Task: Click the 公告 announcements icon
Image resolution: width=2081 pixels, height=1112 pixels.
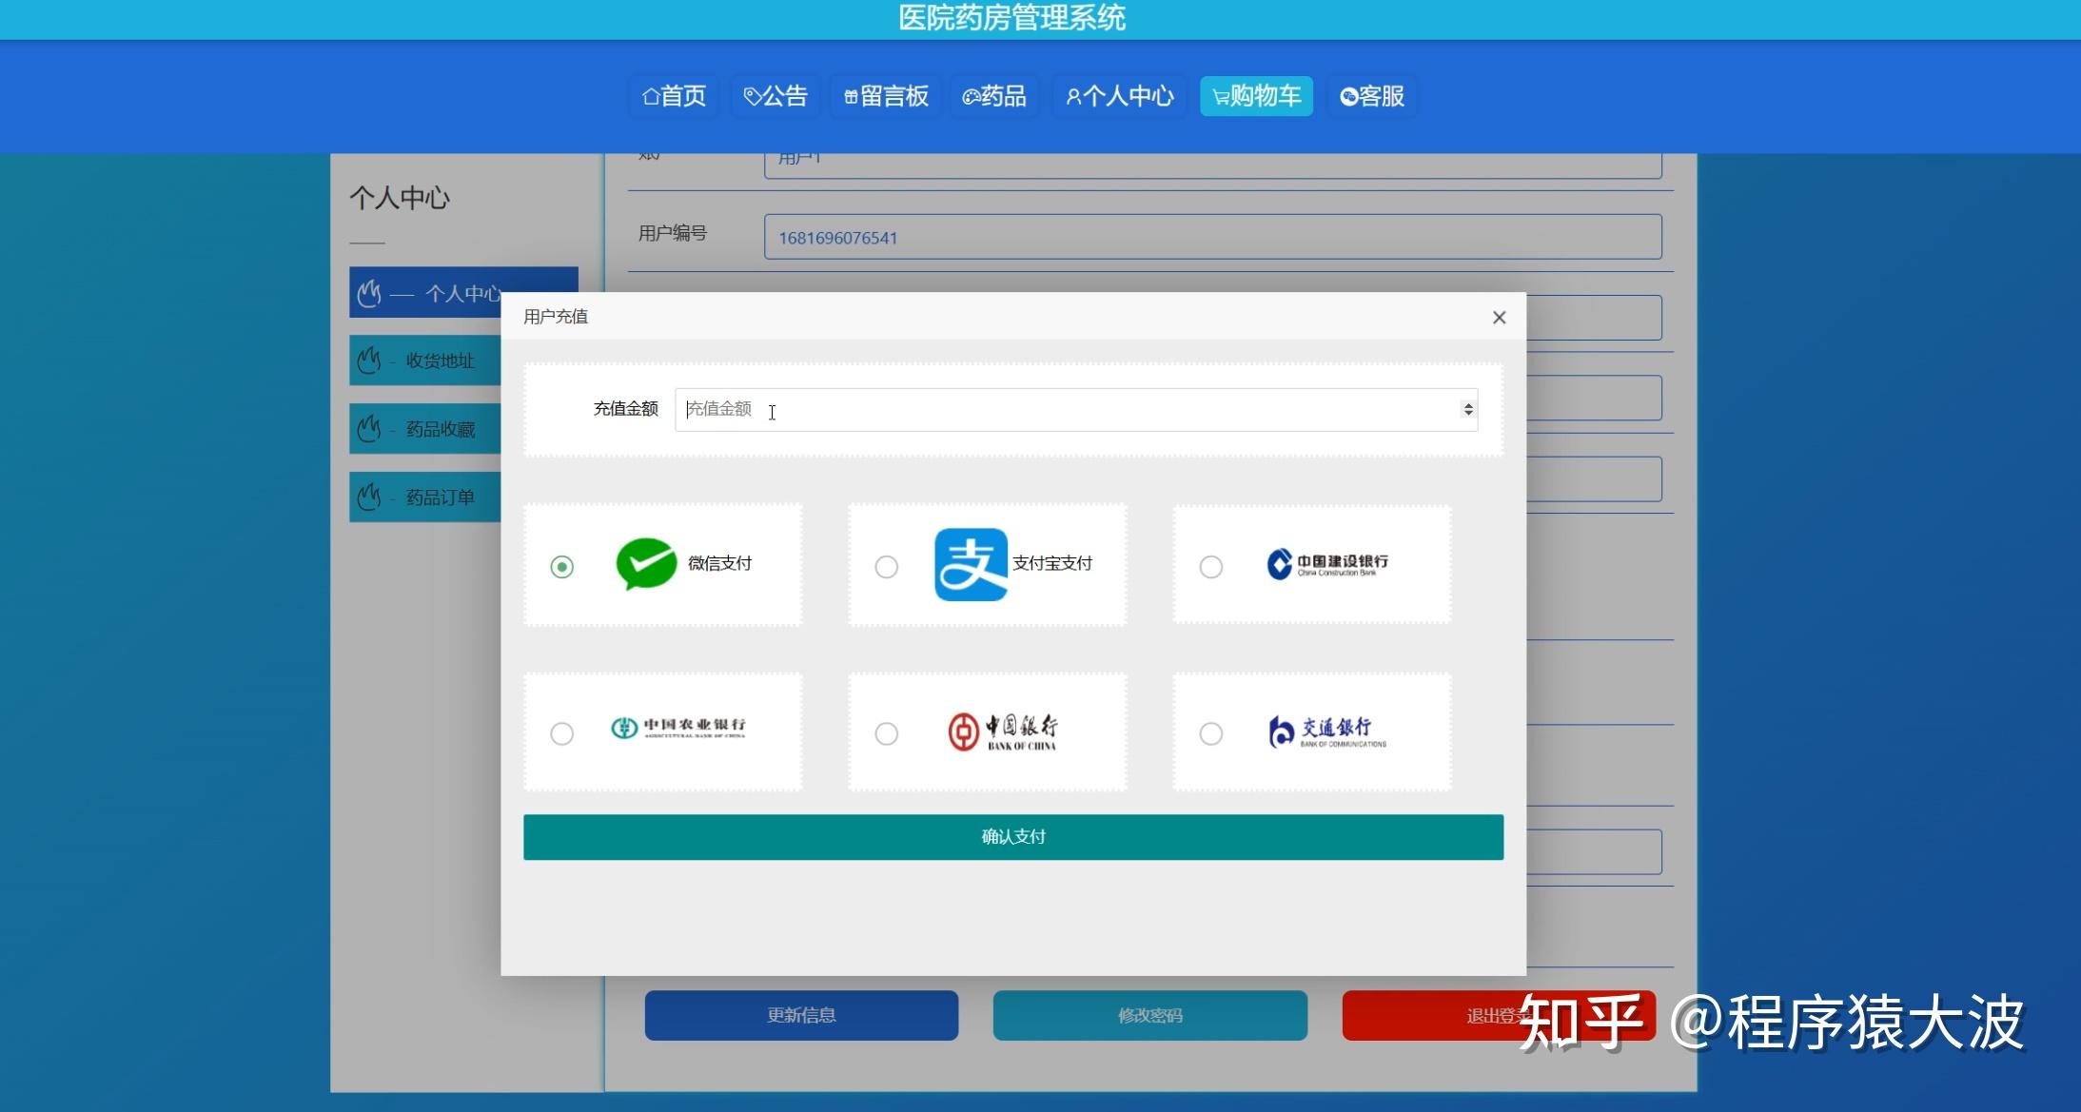Action: pyautogui.click(x=753, y=95)
